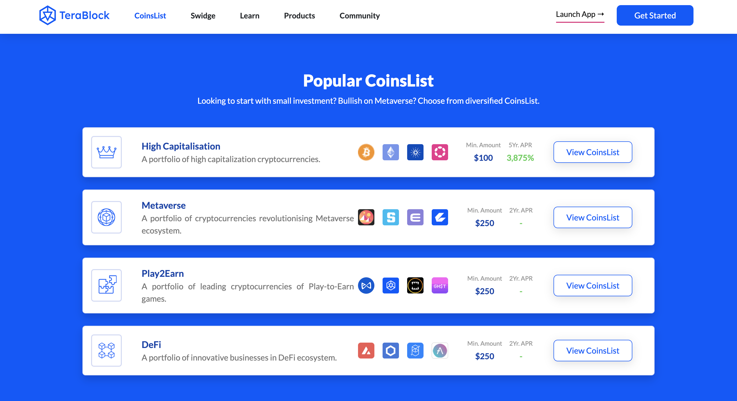This screenshot has width=737, height=401.
Task: Click the Play2Earn puzzle piece icon
Action: click(x=106, y=285)
